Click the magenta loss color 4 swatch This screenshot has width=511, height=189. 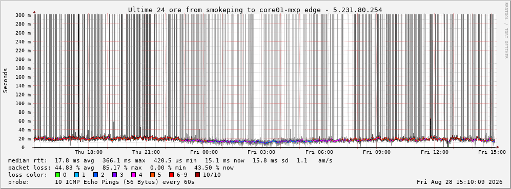click(x=133, y=175)
